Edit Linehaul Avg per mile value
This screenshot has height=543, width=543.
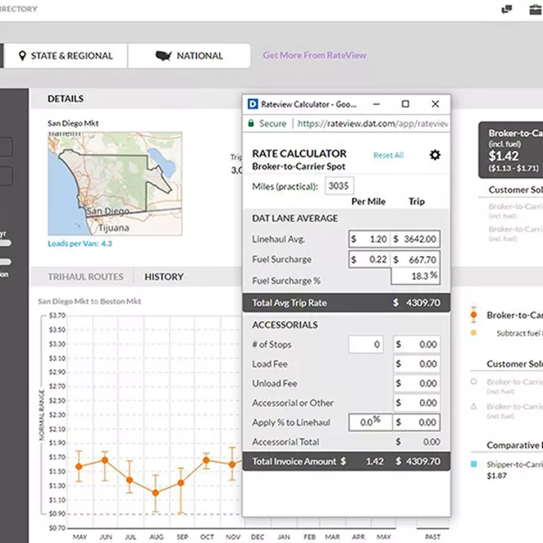point(370,239)
